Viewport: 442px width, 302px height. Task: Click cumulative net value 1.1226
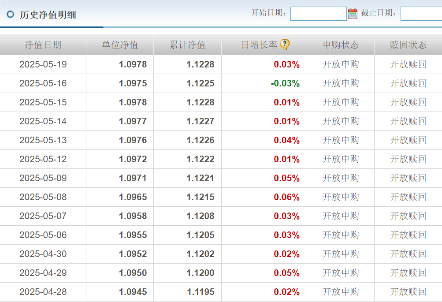(x=201, y=140)
